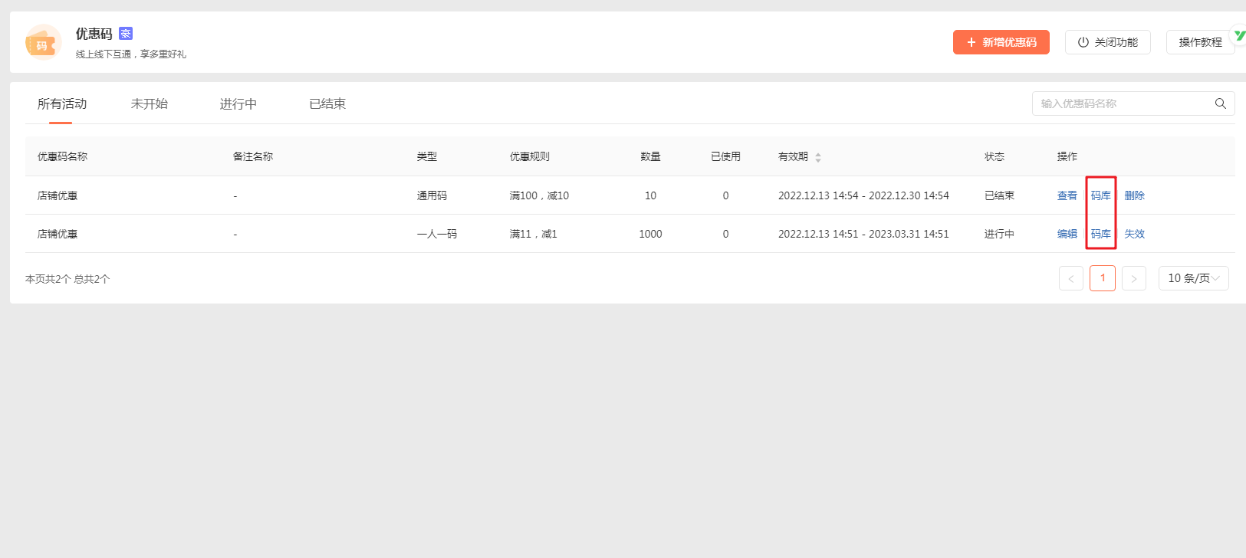Click 关闭功能 button

(1108, 42)
